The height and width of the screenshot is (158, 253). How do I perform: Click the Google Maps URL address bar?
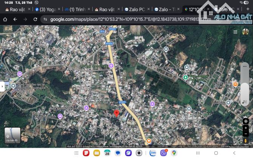(x=125, y=19)
